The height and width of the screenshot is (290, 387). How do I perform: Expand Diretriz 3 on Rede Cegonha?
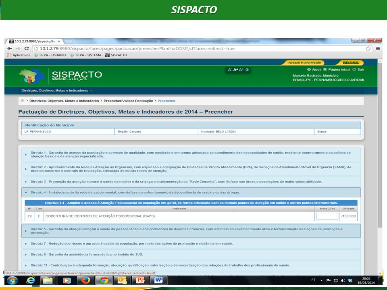click(191, 182)
